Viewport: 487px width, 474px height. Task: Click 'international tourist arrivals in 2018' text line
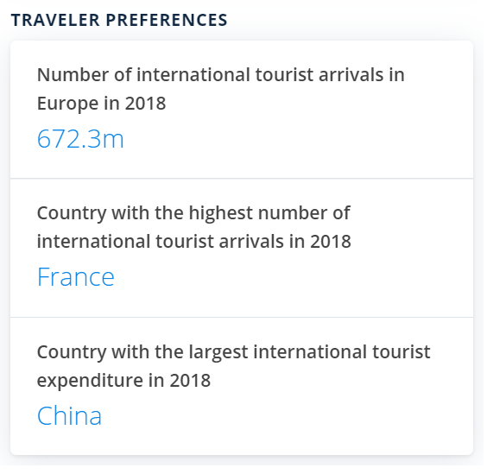point(194,242)
